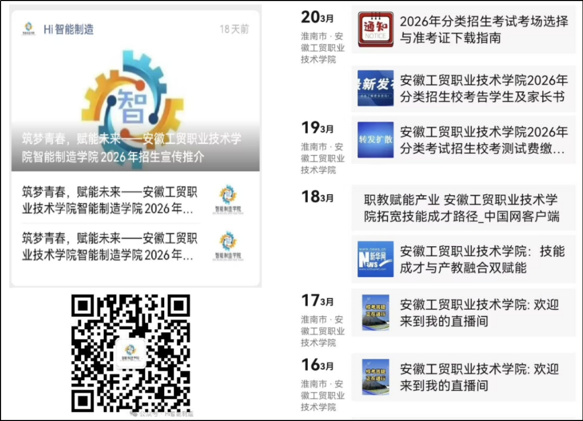Click location 淮南市·安徽工贸职业技术学院 under 17 March
The image size is (583, 421).
(322, 331)
